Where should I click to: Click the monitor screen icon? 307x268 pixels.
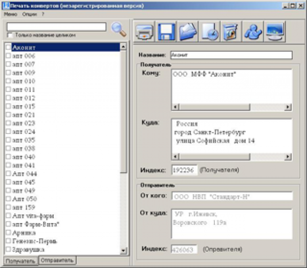click(275, 32)
